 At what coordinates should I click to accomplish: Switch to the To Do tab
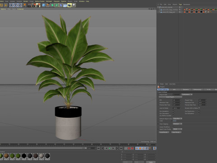209,90
